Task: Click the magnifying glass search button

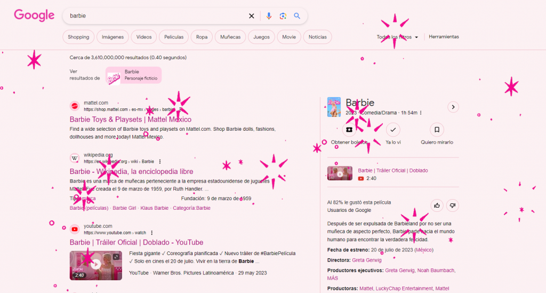Action: pos(297,15)
